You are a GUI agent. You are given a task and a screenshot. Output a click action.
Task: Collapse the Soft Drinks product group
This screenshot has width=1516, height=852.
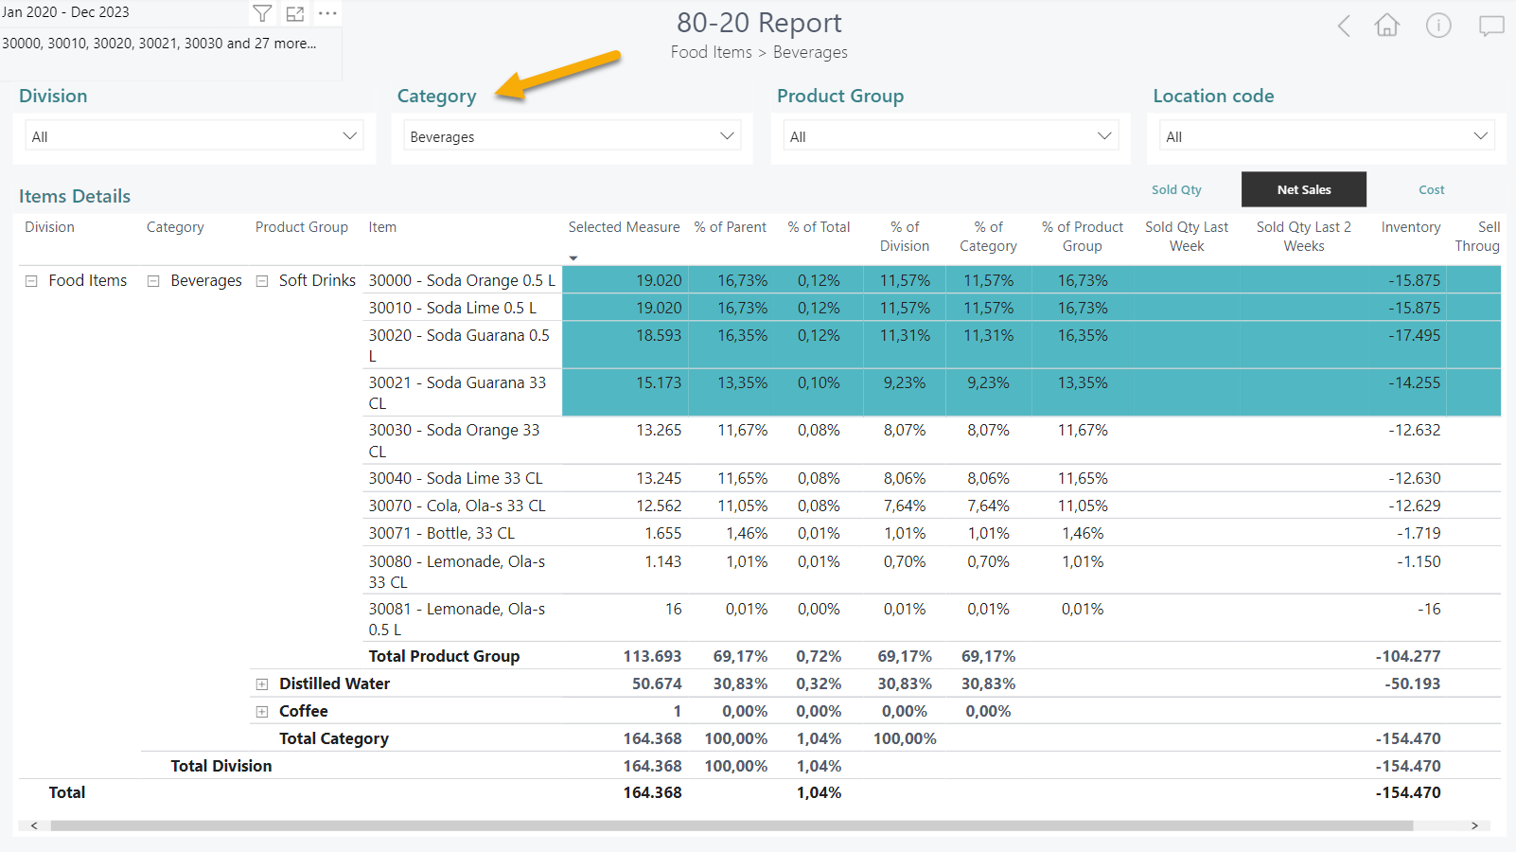tap(262, 281)
